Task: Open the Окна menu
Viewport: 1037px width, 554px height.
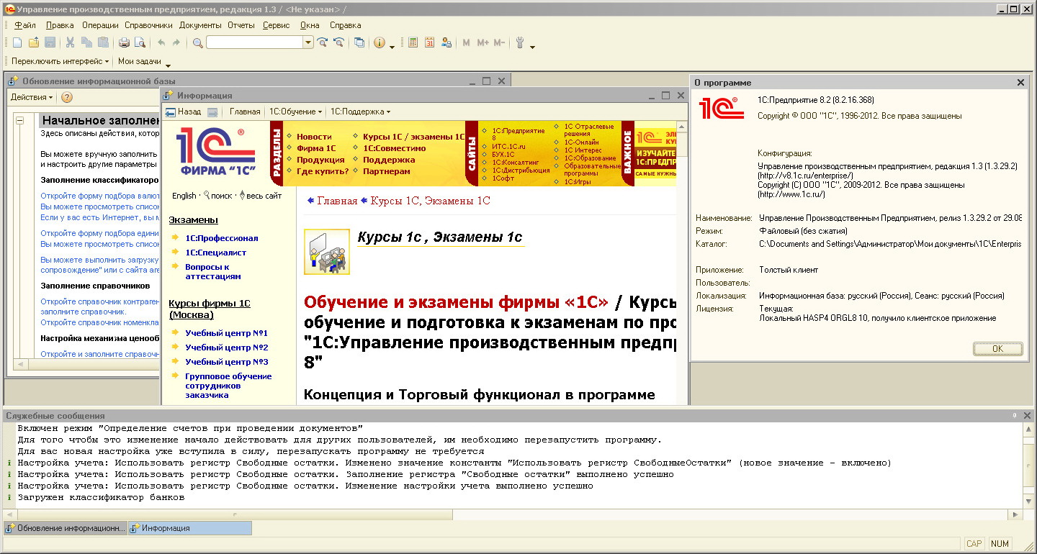Action: [310, 25]
